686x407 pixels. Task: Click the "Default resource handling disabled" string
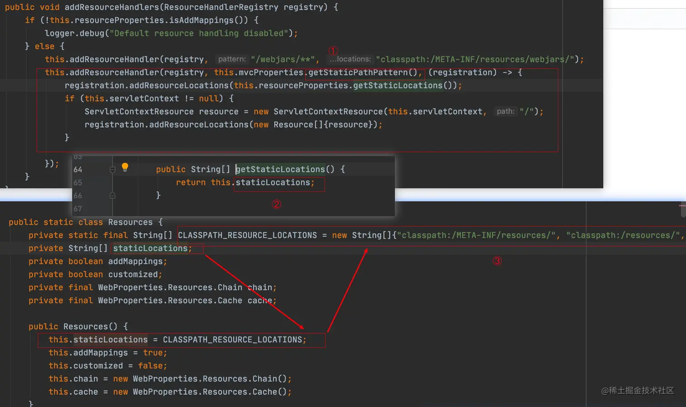pos(199,34)
